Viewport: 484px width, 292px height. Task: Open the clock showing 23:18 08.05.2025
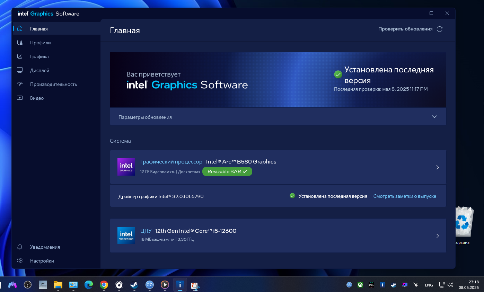469,285
